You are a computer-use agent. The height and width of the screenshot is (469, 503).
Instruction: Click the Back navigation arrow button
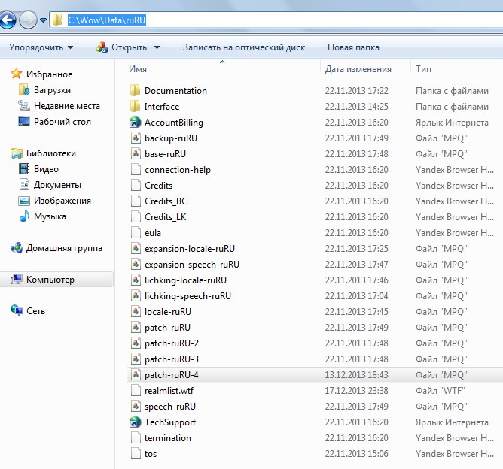(8, 20)
